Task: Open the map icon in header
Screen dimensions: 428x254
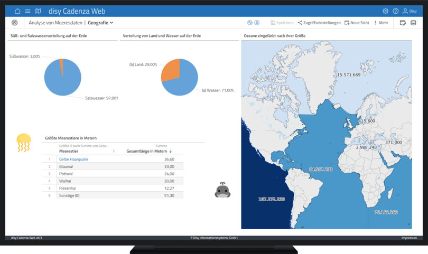Action: 38,11
